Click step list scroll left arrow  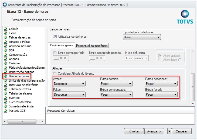pyautogui.click(x=5, y=121)
